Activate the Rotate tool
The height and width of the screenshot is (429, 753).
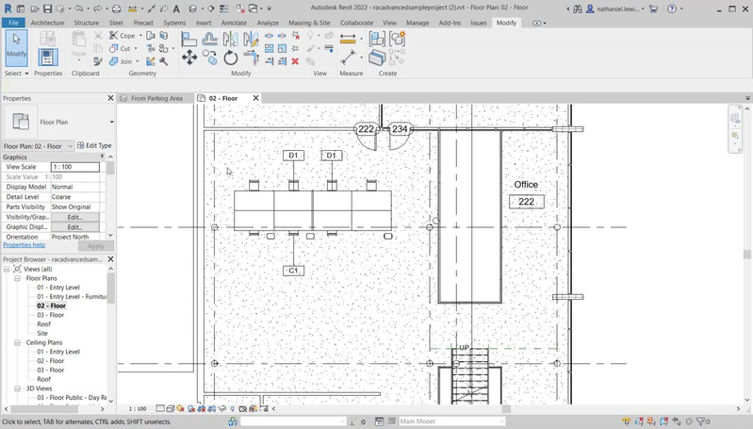tap(231, 58)
